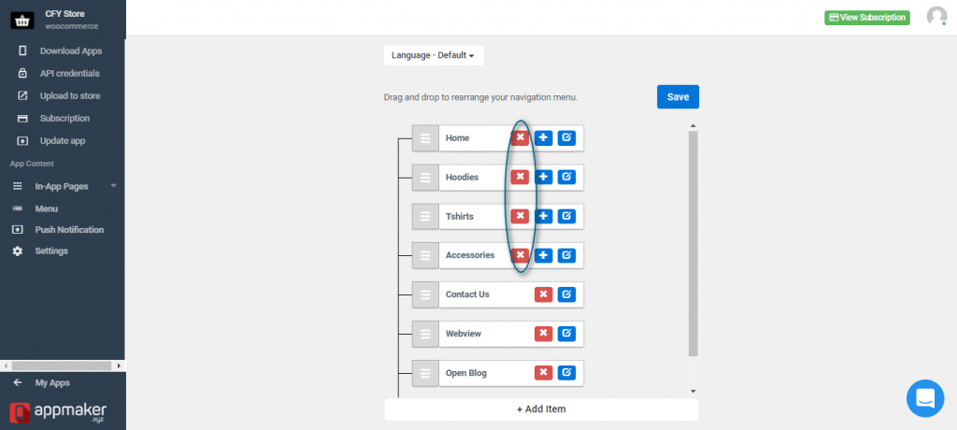Click menu list scrollbar up arrow
This screenshot has height=430, width=957.
[x=693, y=126]
